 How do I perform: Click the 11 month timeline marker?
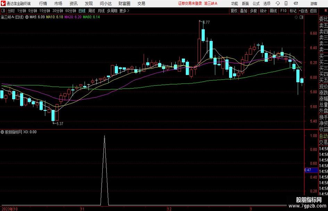tap(82, 209)
